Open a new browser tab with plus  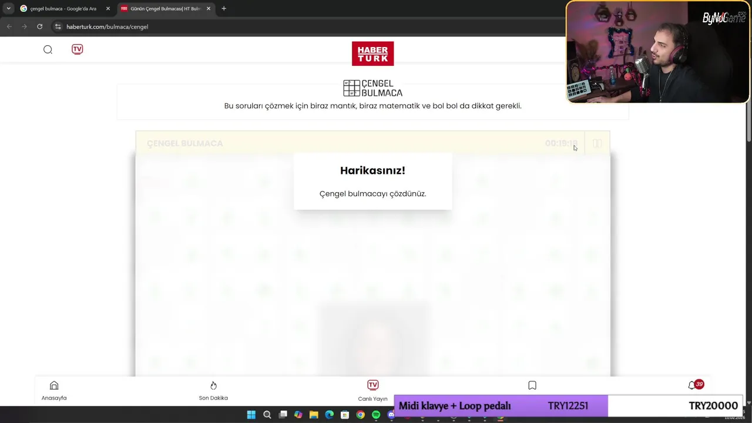click(x=224, y=8)
